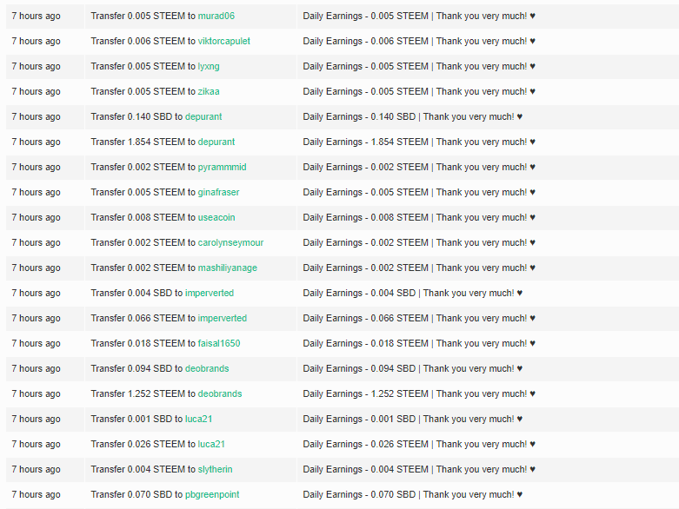Visit the mashiliyanage account link
This screenshot has height=509, width=679.
(227, 268)
